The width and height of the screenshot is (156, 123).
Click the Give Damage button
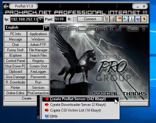(16, 77)
